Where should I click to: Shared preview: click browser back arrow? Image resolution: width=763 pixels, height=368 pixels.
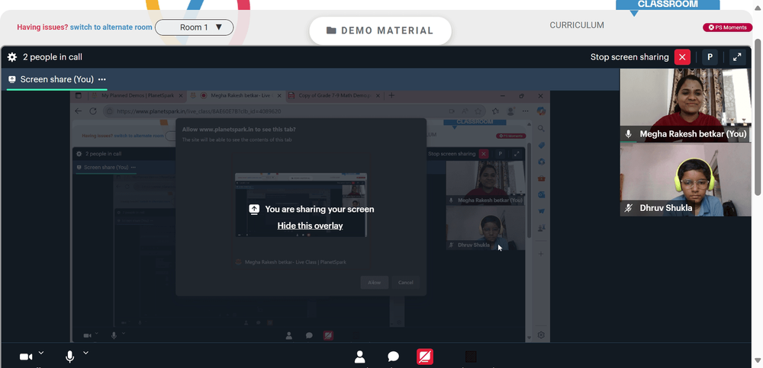79,111
